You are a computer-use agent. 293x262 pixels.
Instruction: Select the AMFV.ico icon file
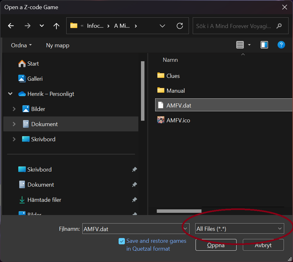[178, 120]
